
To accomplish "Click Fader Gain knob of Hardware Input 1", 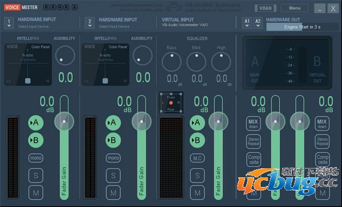I will pyautogui.click(x=64, y=121).
